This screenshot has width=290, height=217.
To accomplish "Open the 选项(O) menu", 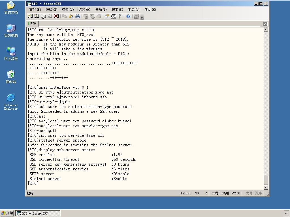I will (x=84, y=9).
